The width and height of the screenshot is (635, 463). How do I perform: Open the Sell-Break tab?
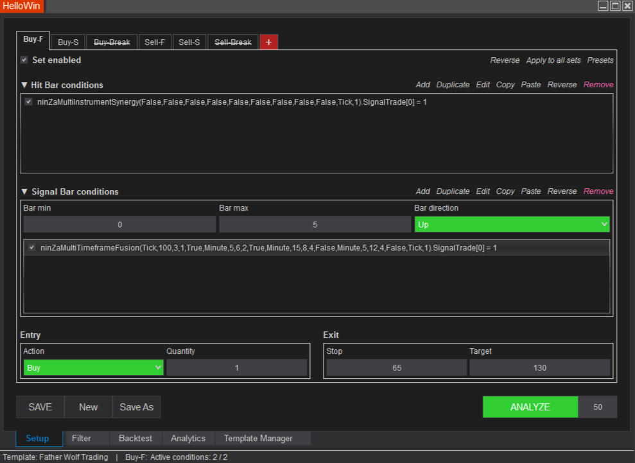[x=232, y=42]
